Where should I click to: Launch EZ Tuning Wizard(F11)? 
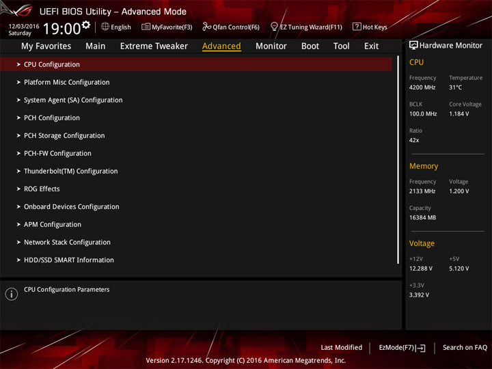pos(306,27)
